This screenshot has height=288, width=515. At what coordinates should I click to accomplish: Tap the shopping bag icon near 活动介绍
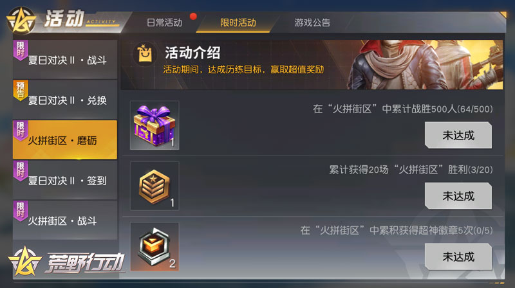[x=145, y=53]
